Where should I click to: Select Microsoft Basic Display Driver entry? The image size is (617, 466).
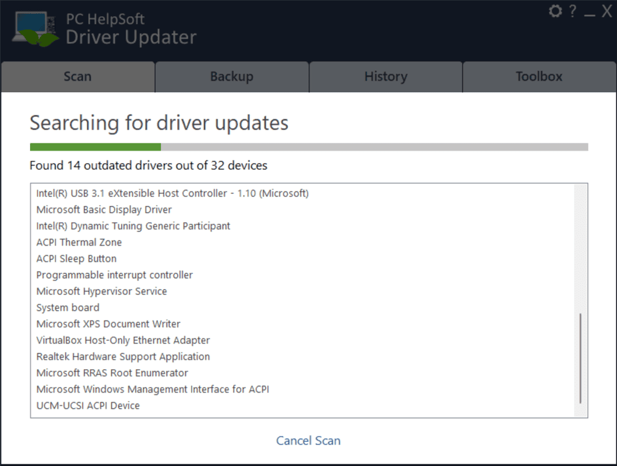(x=104, y=210)
